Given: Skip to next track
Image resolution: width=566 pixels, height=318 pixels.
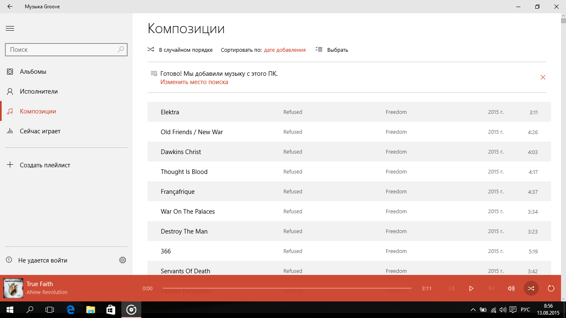Looking at the screenshot, I should point(491,288).
